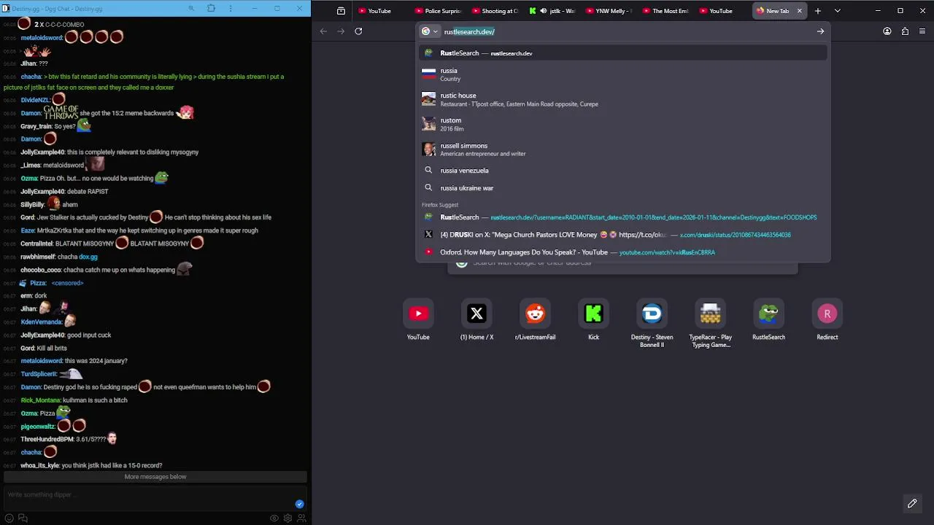Viewport: 934px width, 525px height.
Task: Click the More messages below bar
Action: [x=155, y=477]
